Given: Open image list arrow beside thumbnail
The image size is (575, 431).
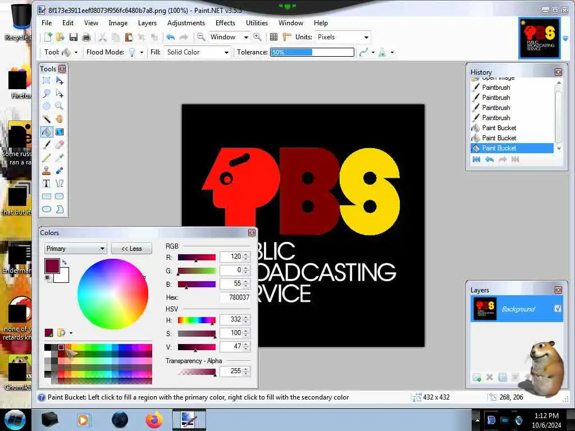Looking at the screenshot, I should click(565, 38).
